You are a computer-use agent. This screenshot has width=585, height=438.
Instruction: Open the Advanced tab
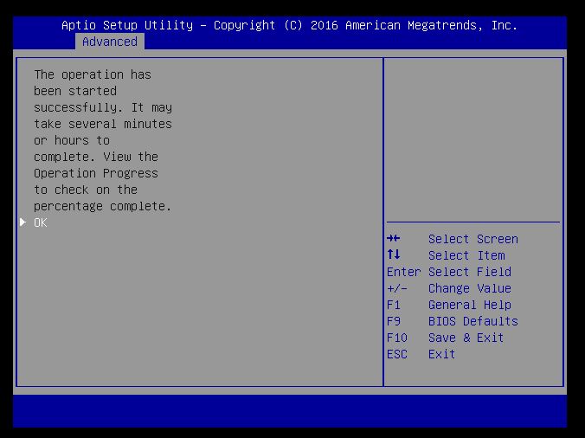coord(110,42)
